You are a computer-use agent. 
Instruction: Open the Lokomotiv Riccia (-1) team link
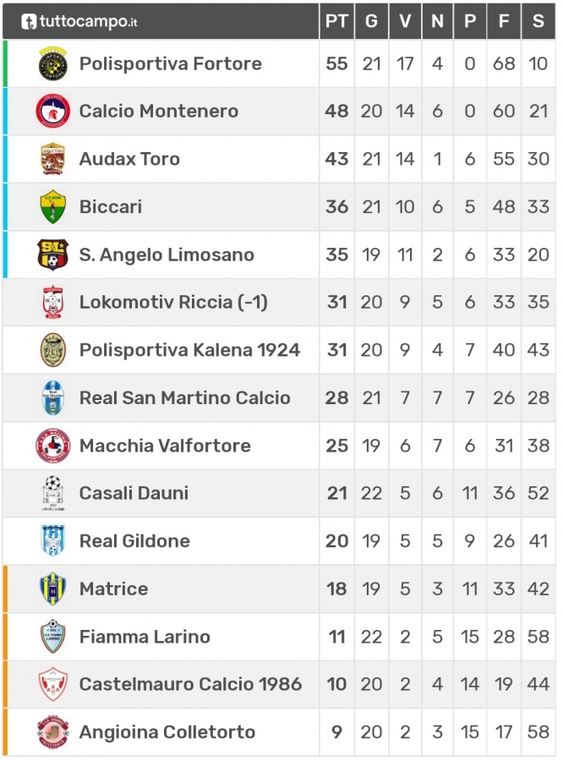click(x=173, y=303)
